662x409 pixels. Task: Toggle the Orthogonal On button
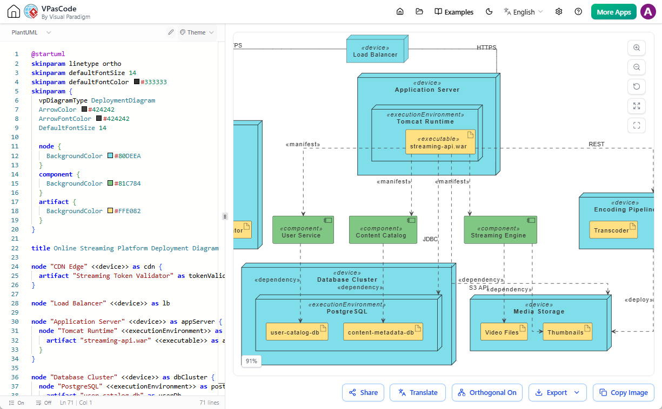point(487,392)
